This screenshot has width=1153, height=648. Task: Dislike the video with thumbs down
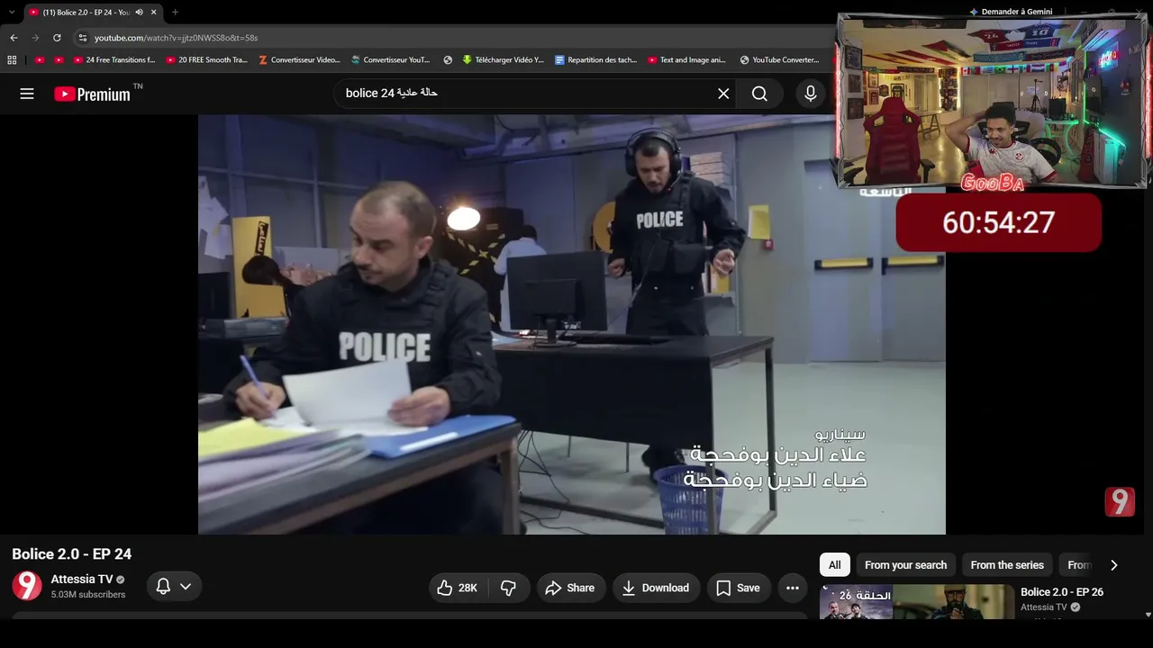click(x=509, y=588)
